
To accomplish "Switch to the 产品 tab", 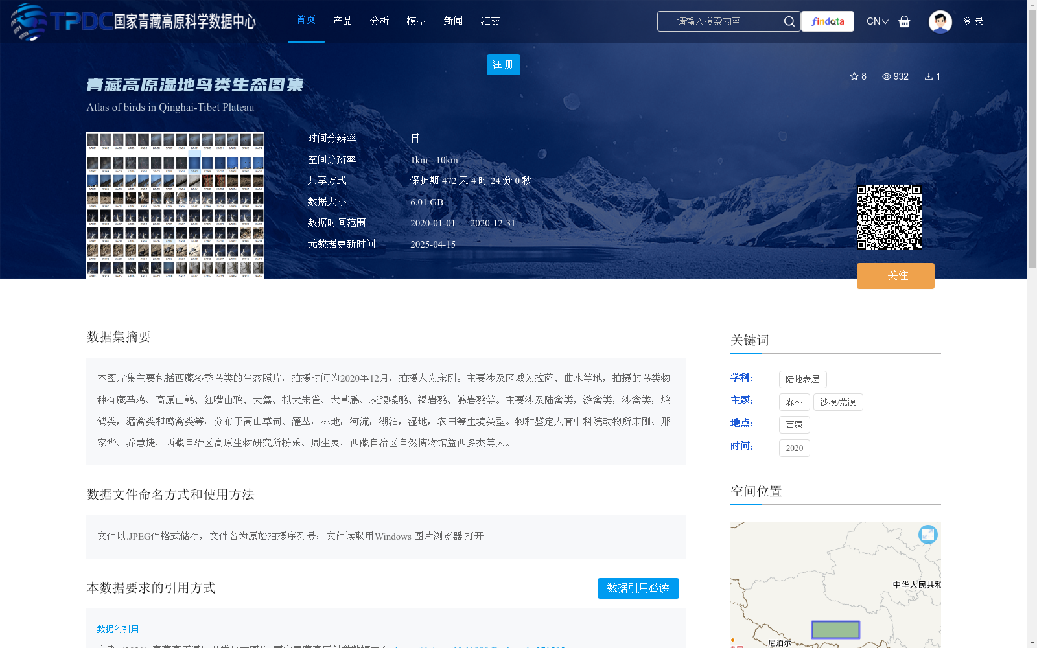I will [343, 21].
